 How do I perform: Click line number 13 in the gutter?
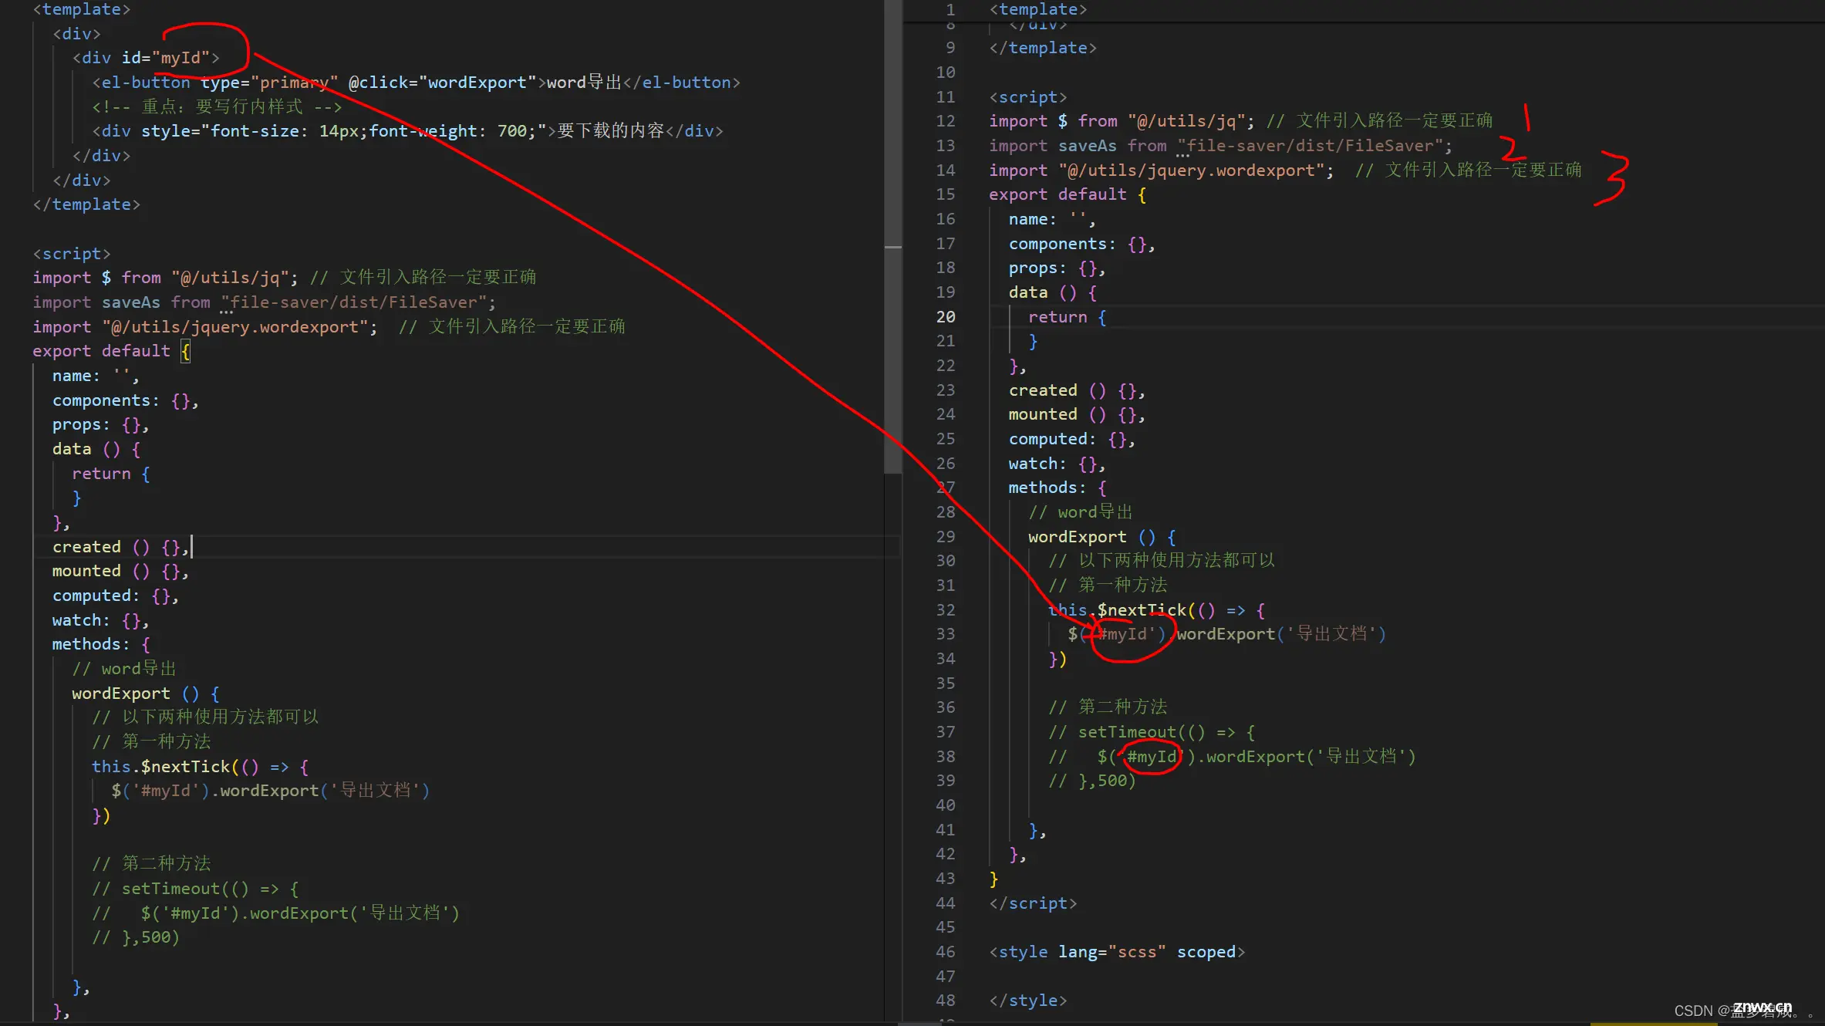[x=946, y=146]
